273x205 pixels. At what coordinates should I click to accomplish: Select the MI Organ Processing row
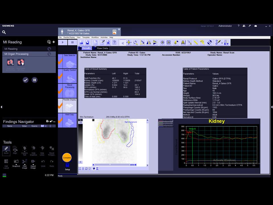[x=29, y=54]
